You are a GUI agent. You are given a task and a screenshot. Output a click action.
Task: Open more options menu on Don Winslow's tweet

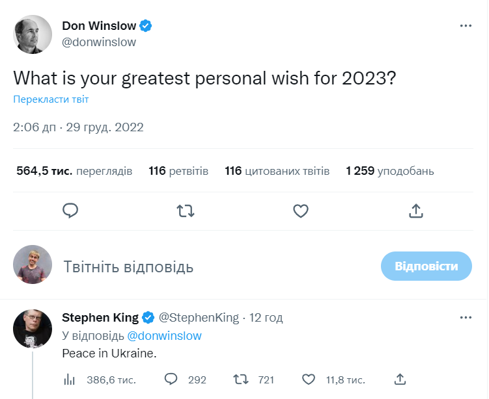click(x=466, y=26)
